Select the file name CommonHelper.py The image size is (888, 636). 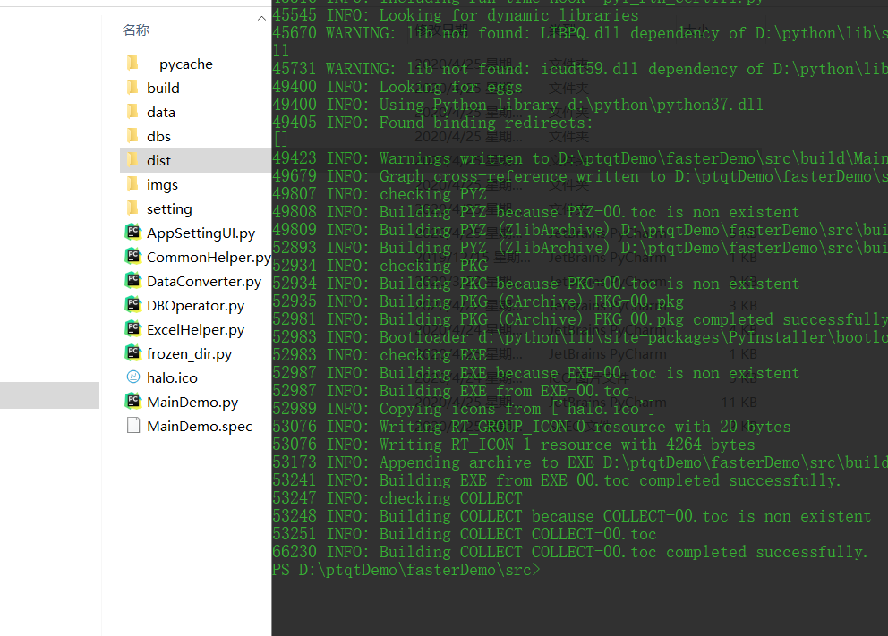(x=209, y=258)
